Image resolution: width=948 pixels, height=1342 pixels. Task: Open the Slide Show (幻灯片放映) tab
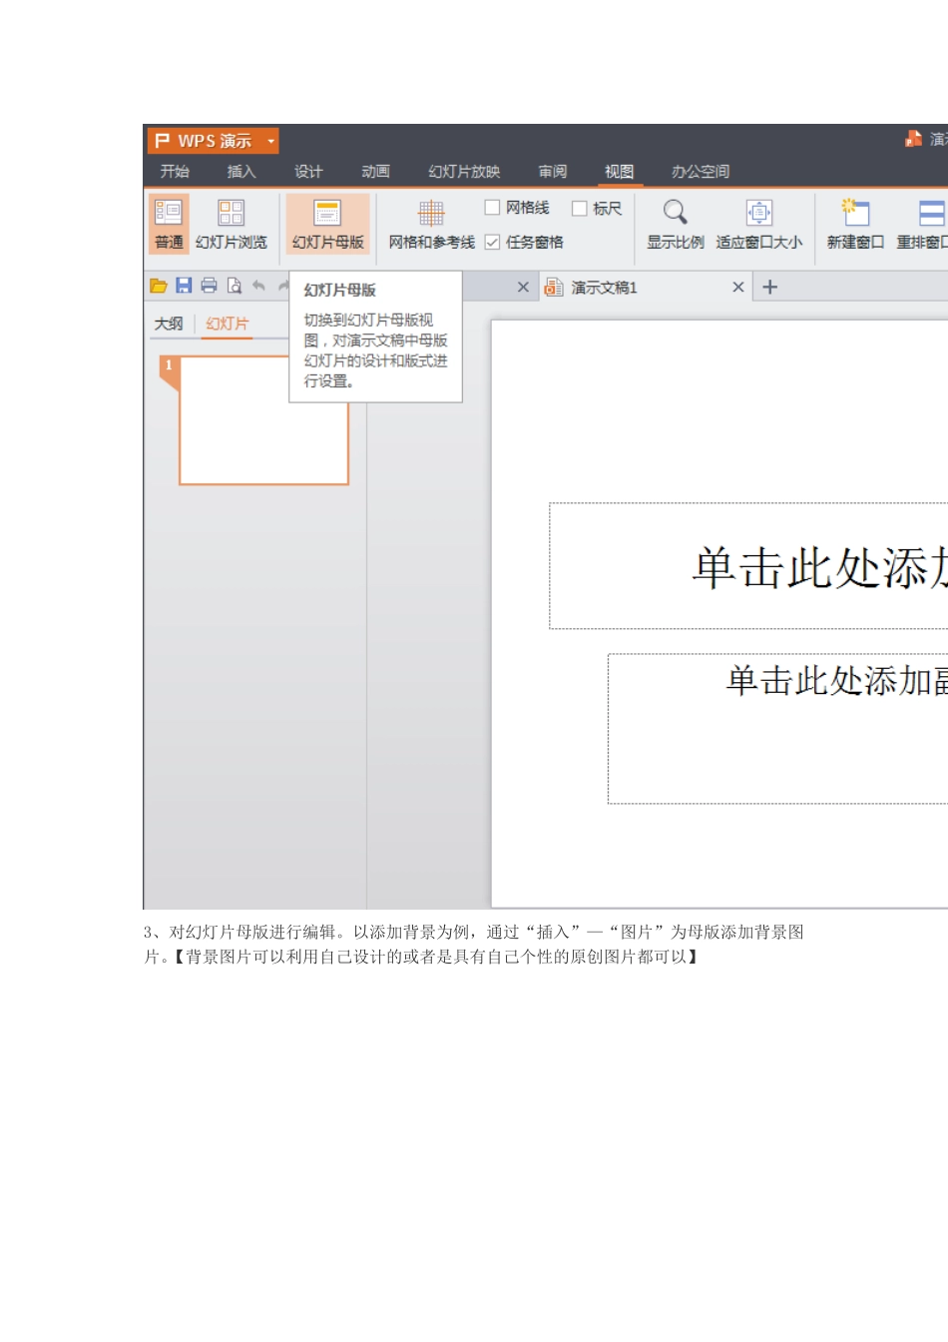(x=464, y=172)
